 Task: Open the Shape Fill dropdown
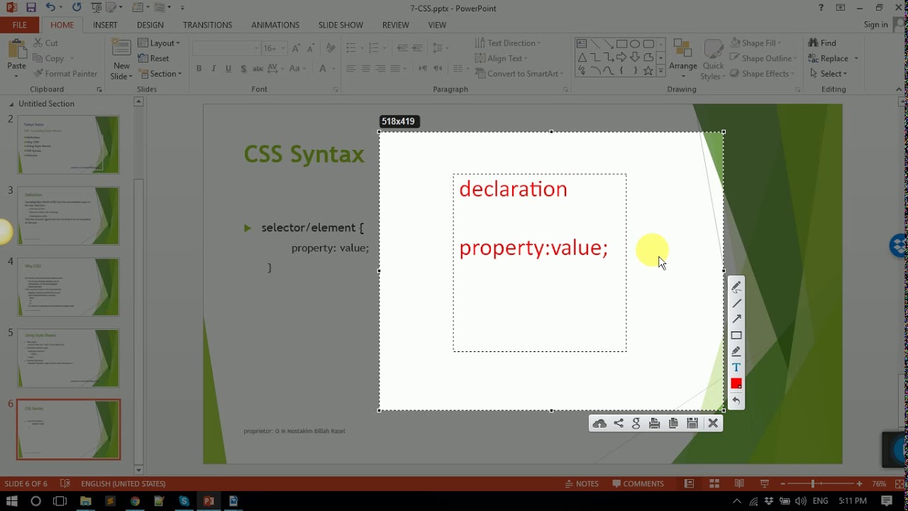coord(756,43)
